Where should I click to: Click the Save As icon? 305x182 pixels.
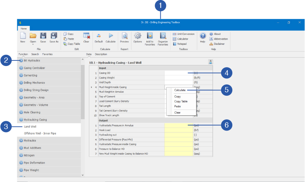(54, 36)
